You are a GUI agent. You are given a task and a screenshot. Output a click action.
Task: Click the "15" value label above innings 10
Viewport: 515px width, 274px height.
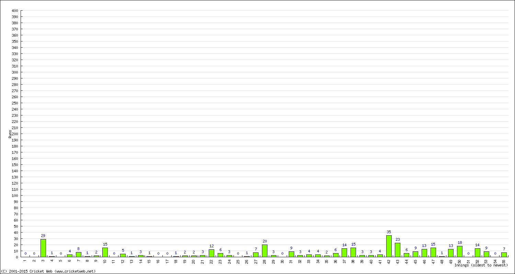point(105,244)
